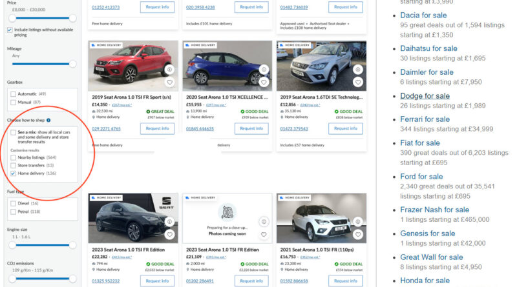This screenshot has height=287, width=517.
Task: Open the white 2021 Seat Arona photo
Action: (x=321, y=218)
